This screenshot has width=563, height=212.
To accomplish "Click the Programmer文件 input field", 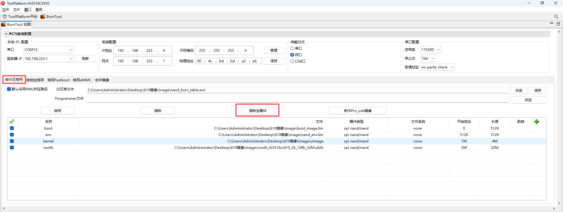I will (297, 99).
